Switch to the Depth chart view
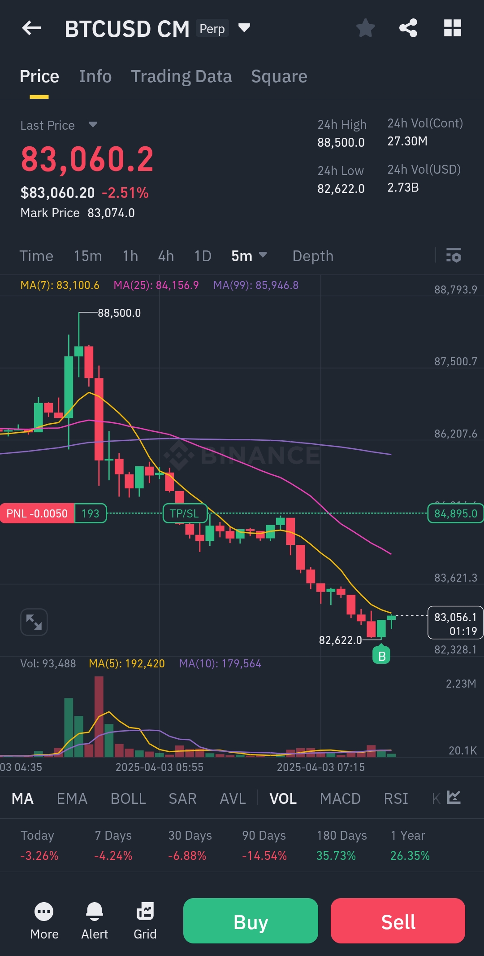The width and height of the screenshot is (484, 956). (313, 256)
